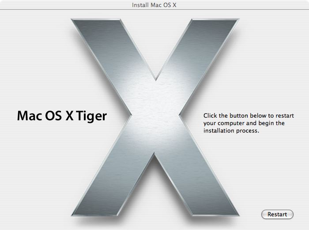Click the Restart button
The image size is (309, 230).
point(277,214)
